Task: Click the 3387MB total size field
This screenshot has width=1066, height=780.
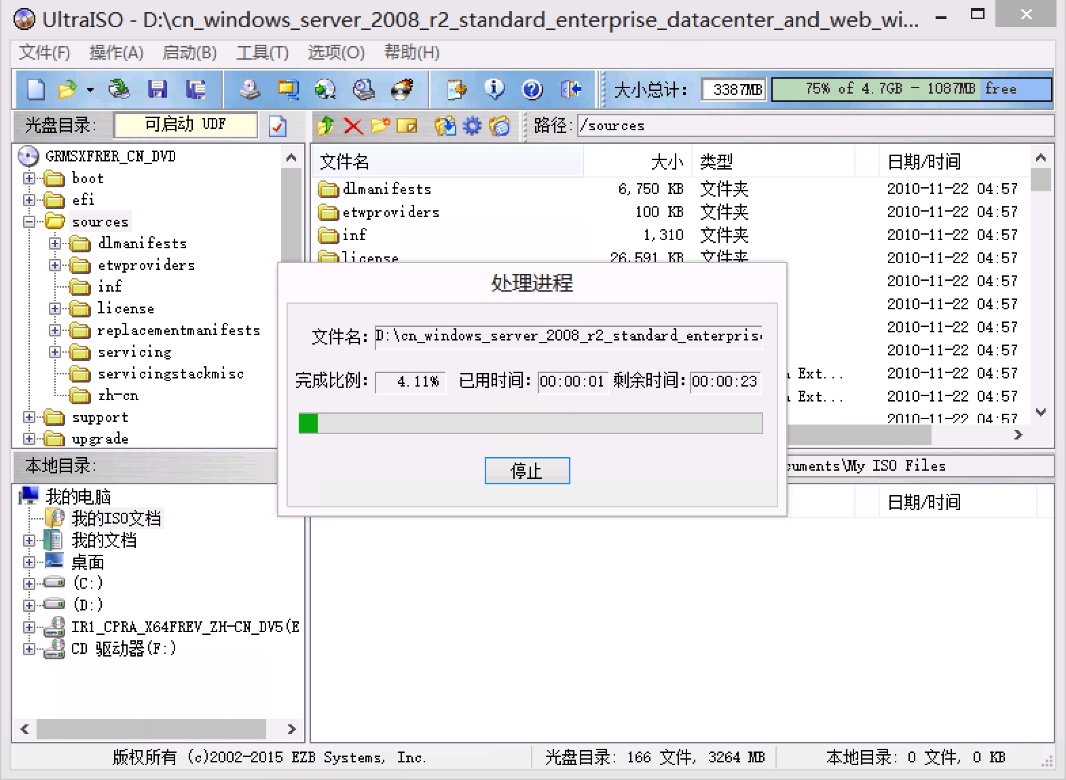Action: pos(734,90)
